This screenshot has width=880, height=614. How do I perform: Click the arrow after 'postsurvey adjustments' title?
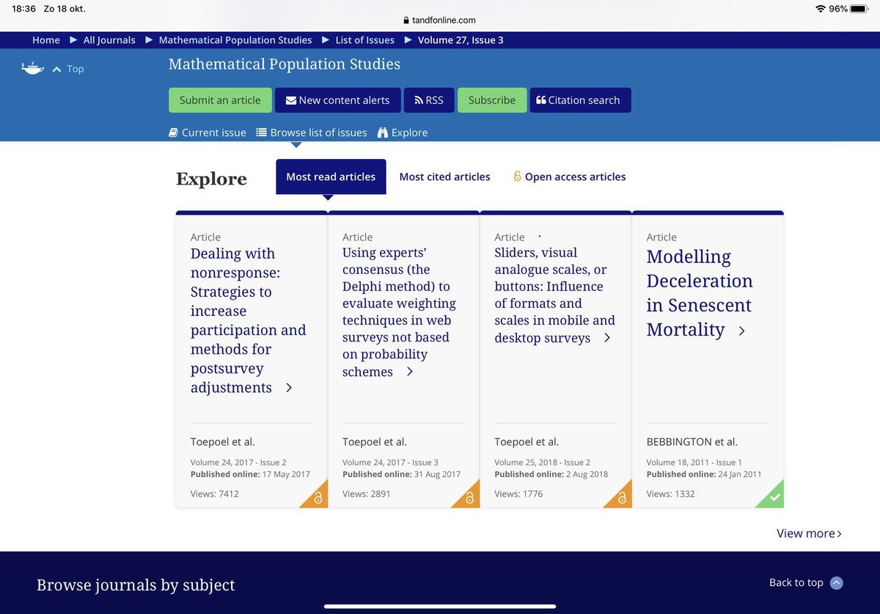(289, 388)
